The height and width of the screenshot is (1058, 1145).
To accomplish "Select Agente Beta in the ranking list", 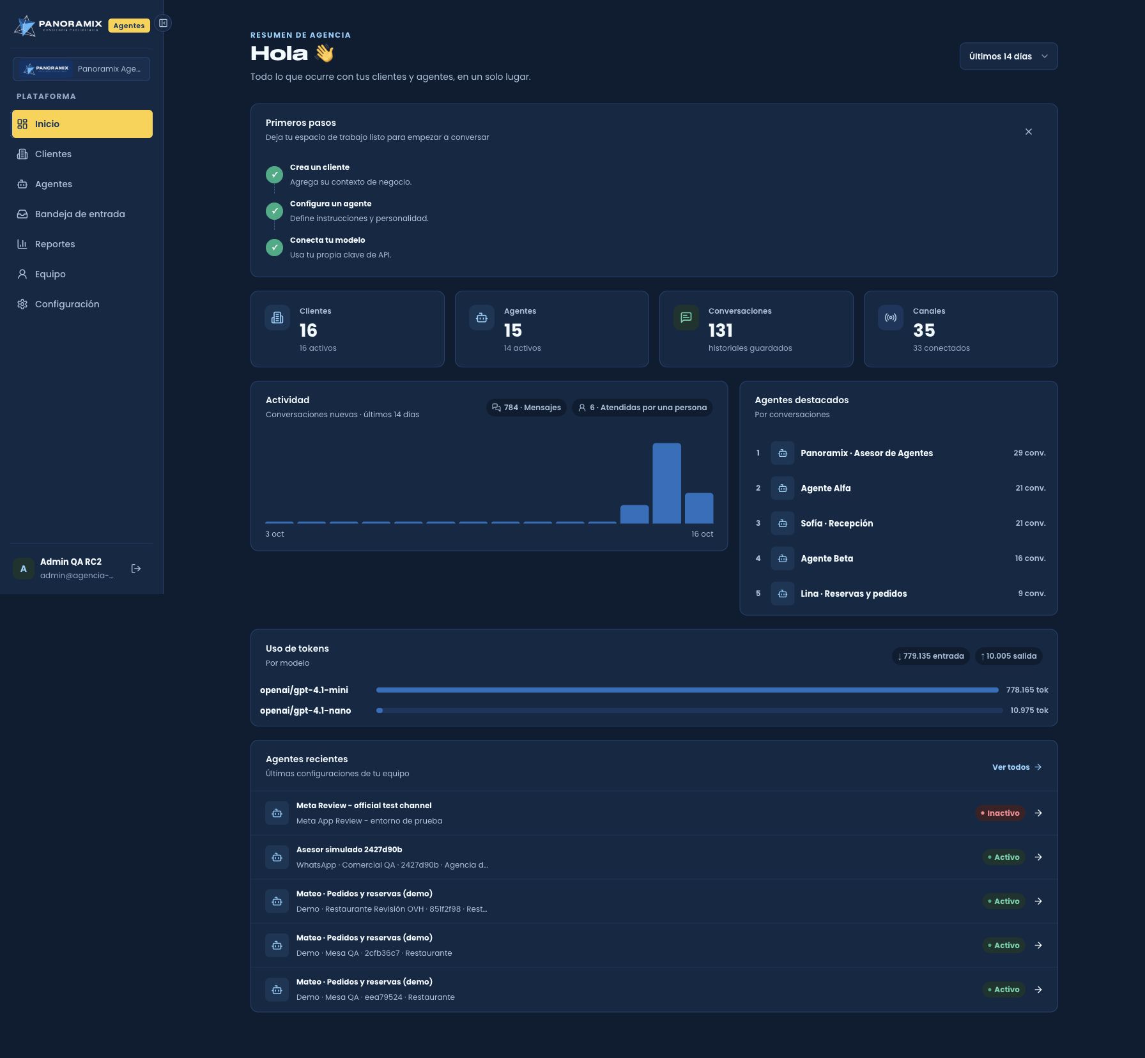I will [900, 558].
